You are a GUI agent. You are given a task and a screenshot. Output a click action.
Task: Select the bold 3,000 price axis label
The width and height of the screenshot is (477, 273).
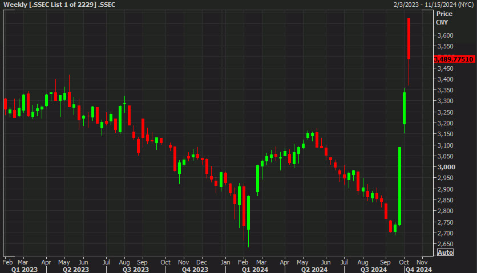(x=446, y=167)
